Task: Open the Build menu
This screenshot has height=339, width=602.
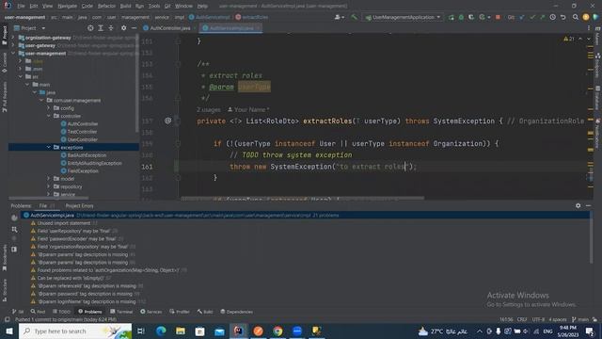Action: (125, 7)
